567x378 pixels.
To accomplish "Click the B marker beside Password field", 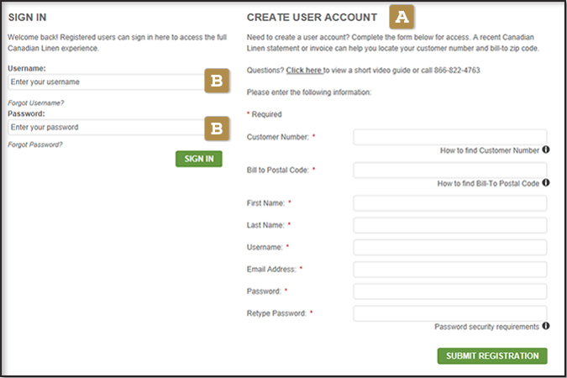I will tap(217, 128).
